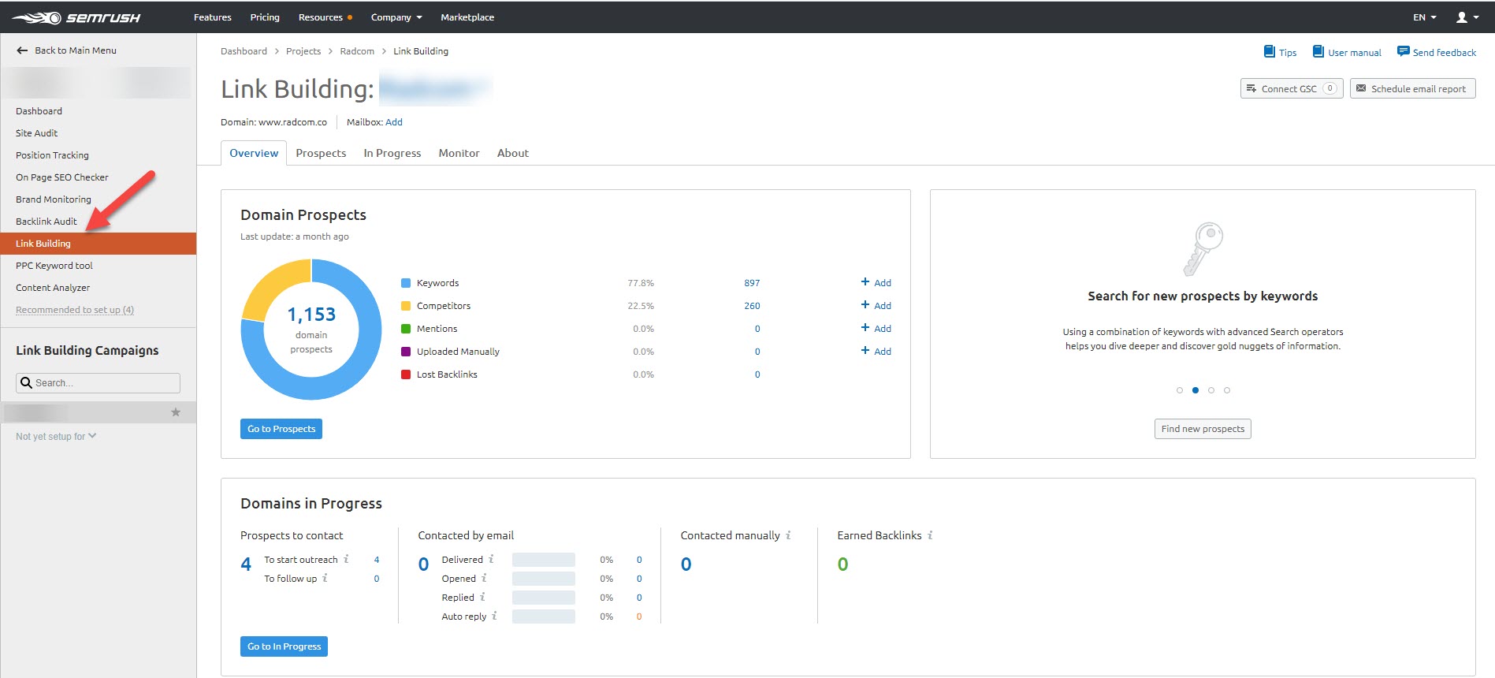
Task: Click the Send feedback chat icon
Action: [1403, 52]
